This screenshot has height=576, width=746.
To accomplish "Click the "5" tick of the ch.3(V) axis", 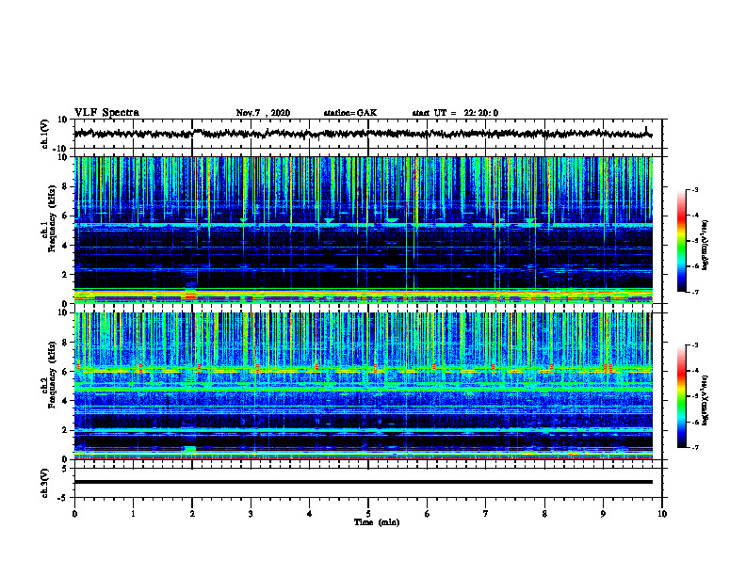I will point(66,469).
